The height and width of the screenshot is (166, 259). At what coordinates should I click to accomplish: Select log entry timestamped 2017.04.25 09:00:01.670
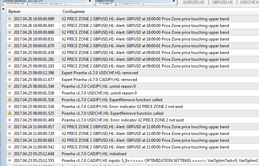[x=133, y=46]
